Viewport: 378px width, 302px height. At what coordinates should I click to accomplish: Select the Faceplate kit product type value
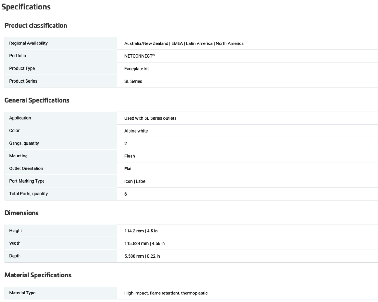tap(136, 69)
